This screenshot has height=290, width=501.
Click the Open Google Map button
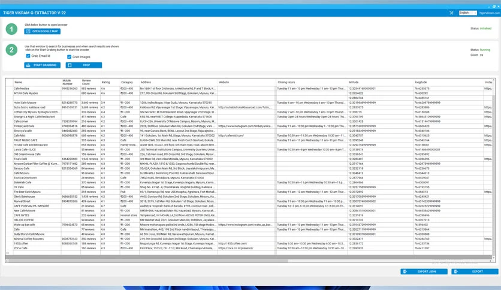pos(42,31)
